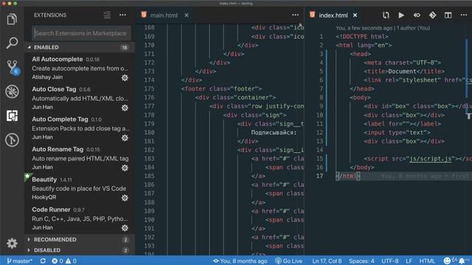
Task: Click the footer class line in main.html
Action: click(x=221, y=88)
